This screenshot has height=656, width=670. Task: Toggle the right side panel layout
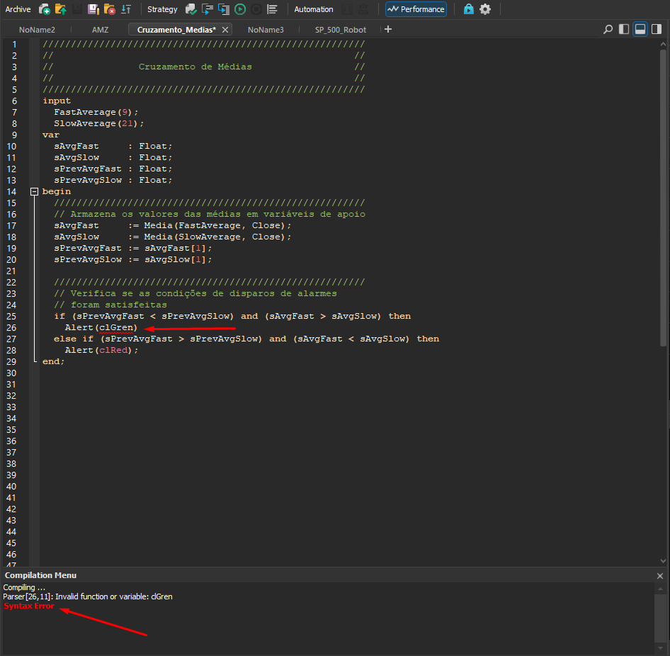pos(657,29)
